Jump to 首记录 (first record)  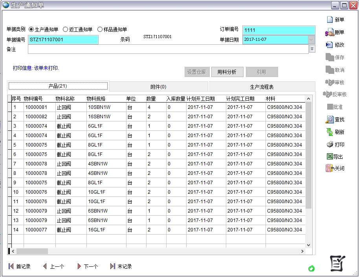[x=20, y=266]
